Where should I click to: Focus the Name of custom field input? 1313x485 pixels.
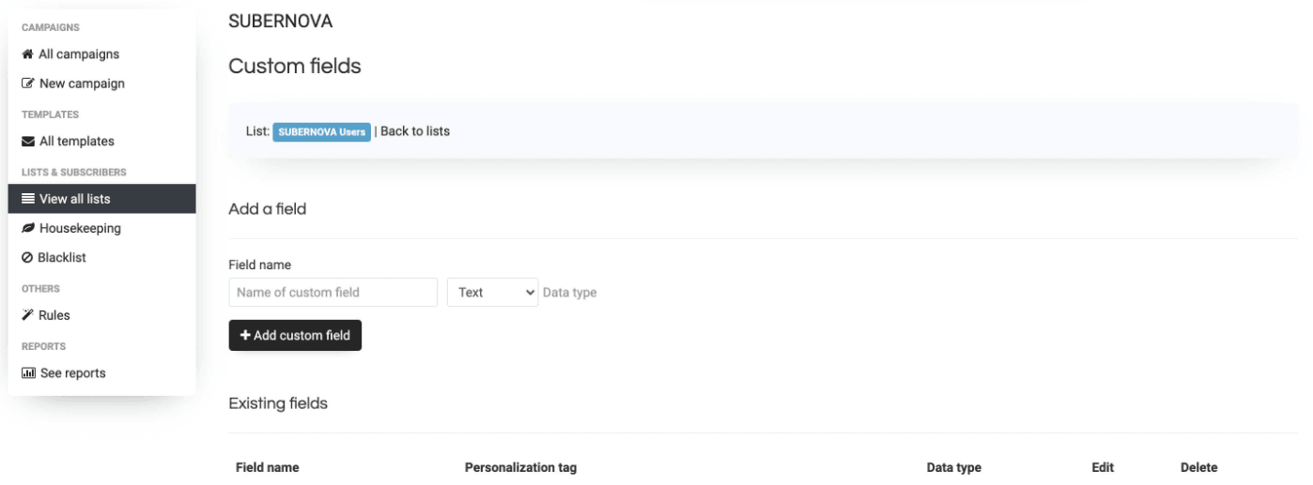[x=333, y=292]
